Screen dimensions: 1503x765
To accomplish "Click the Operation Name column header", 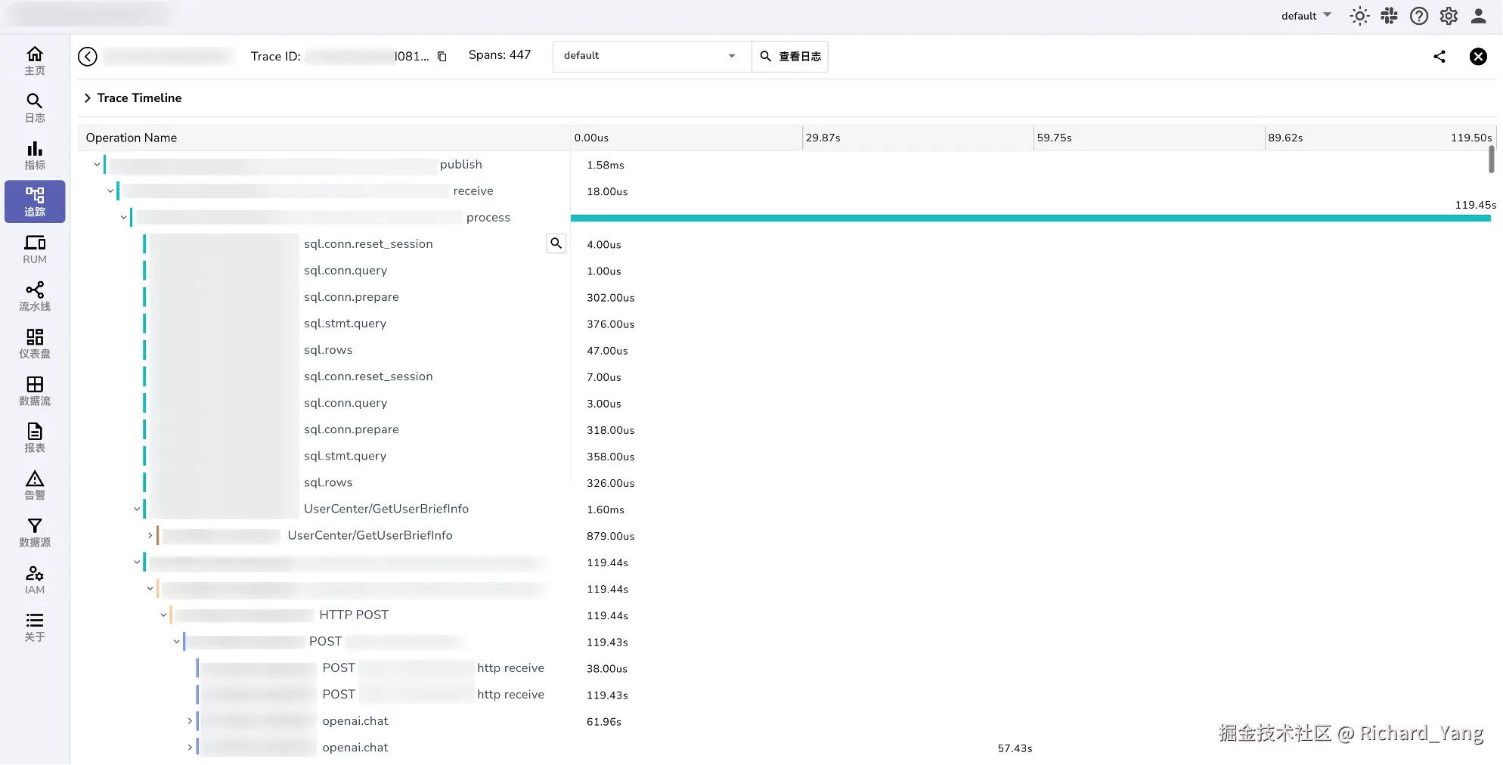I will [132, 138].
